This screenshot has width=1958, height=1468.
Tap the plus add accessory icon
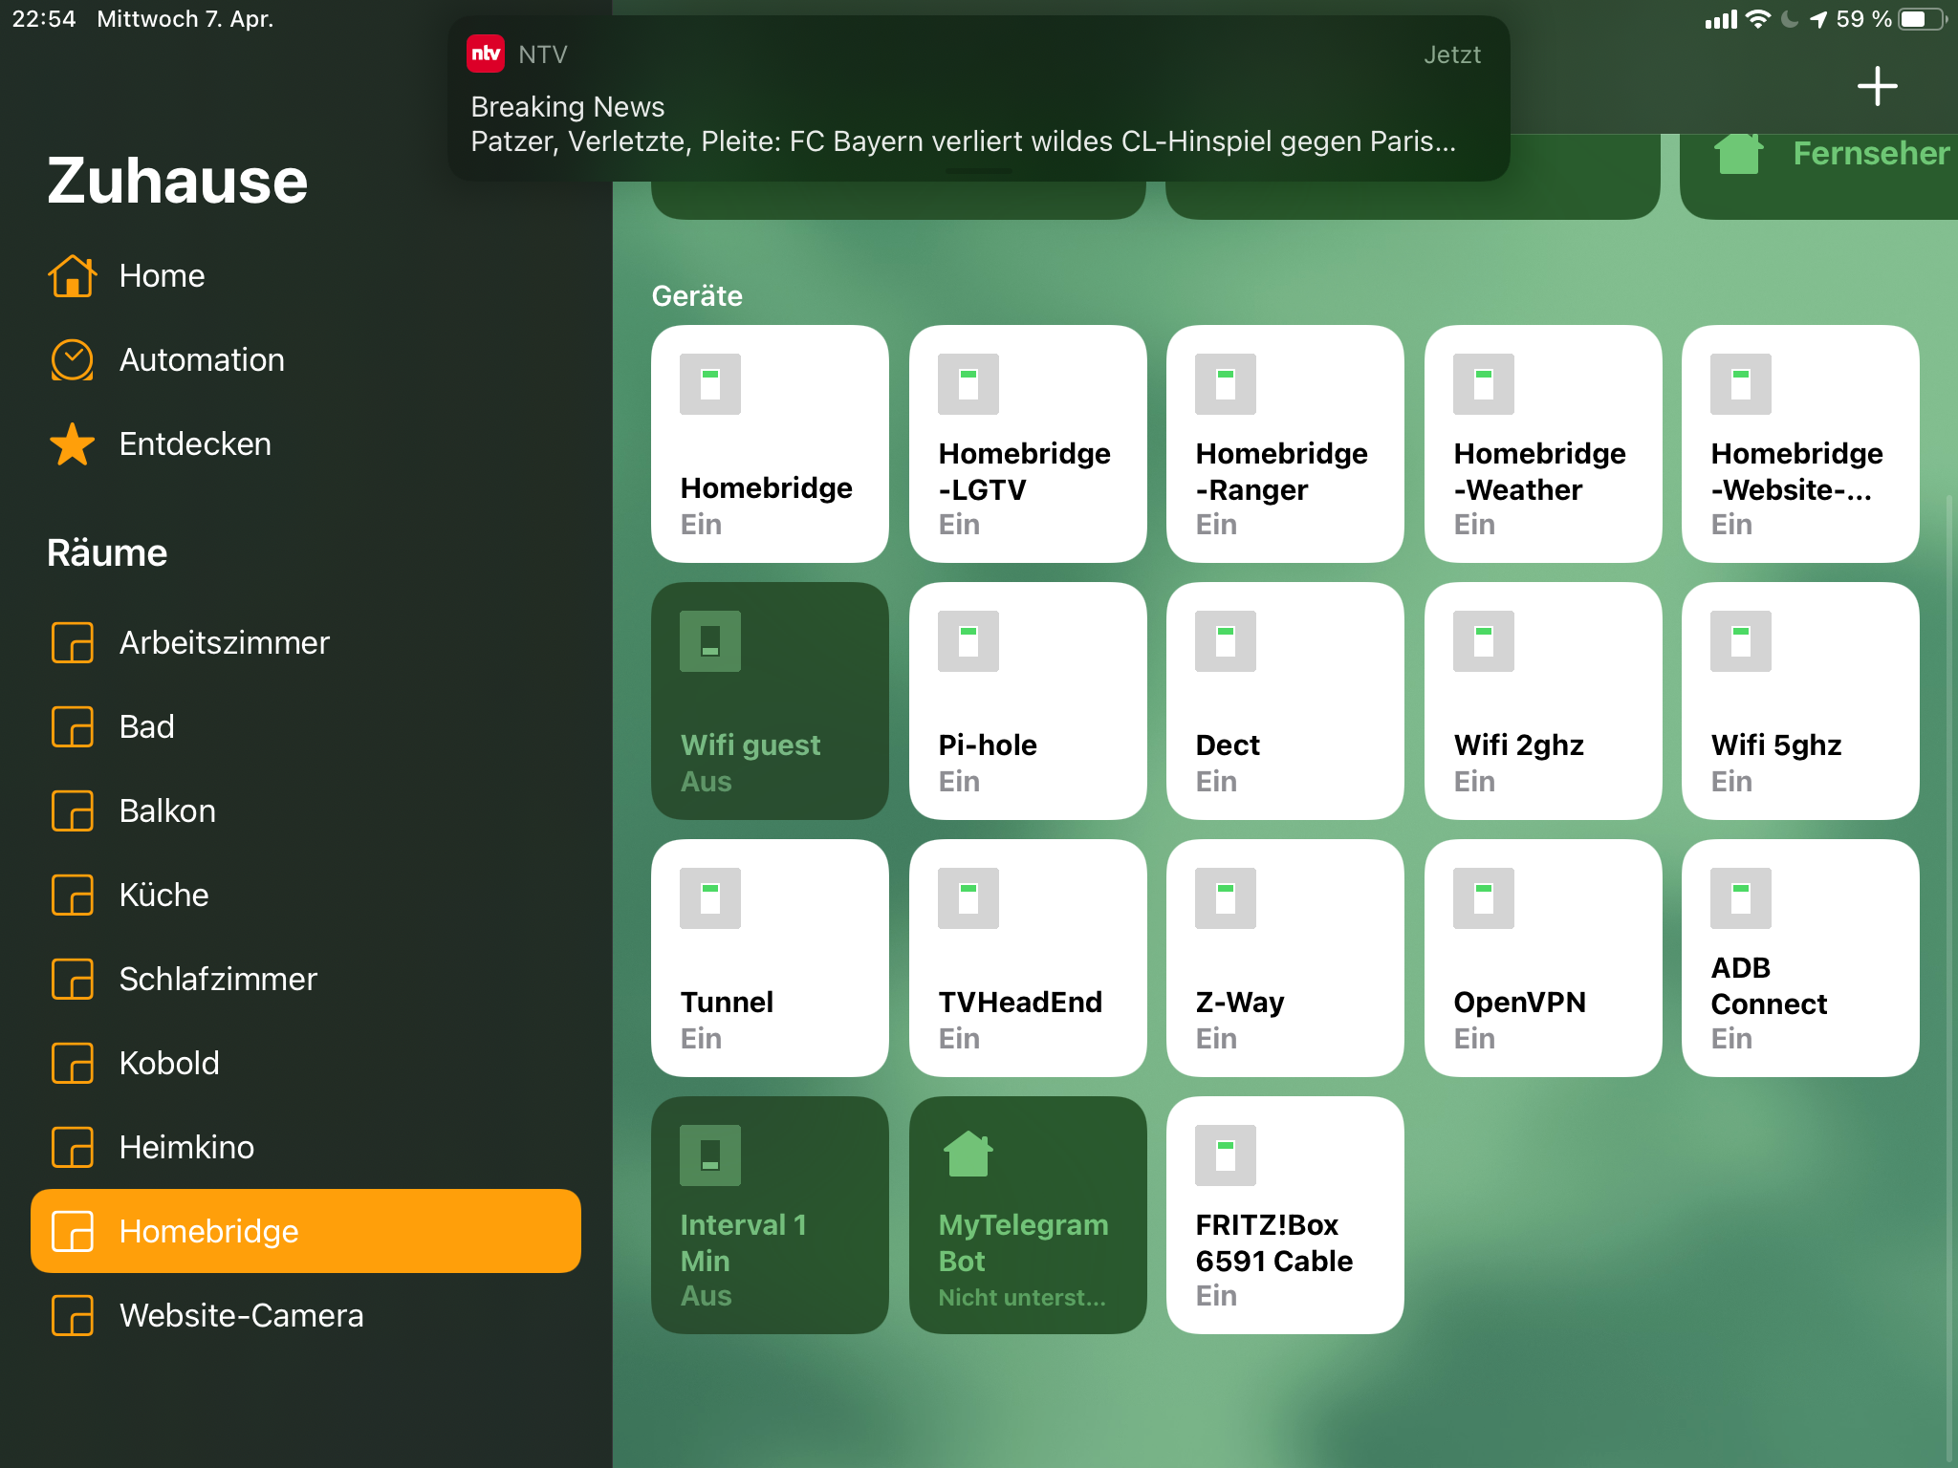point(1877,86)
